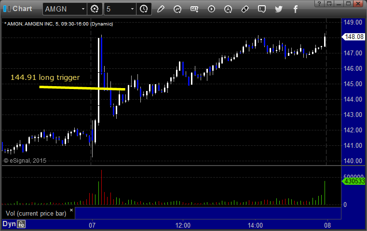
Task: Open the studies chart-line icon menu
Action: point(177,9)
